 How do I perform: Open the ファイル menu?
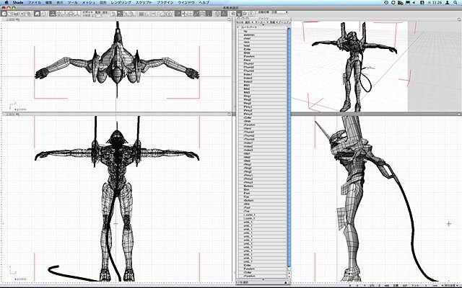[35, 2]
